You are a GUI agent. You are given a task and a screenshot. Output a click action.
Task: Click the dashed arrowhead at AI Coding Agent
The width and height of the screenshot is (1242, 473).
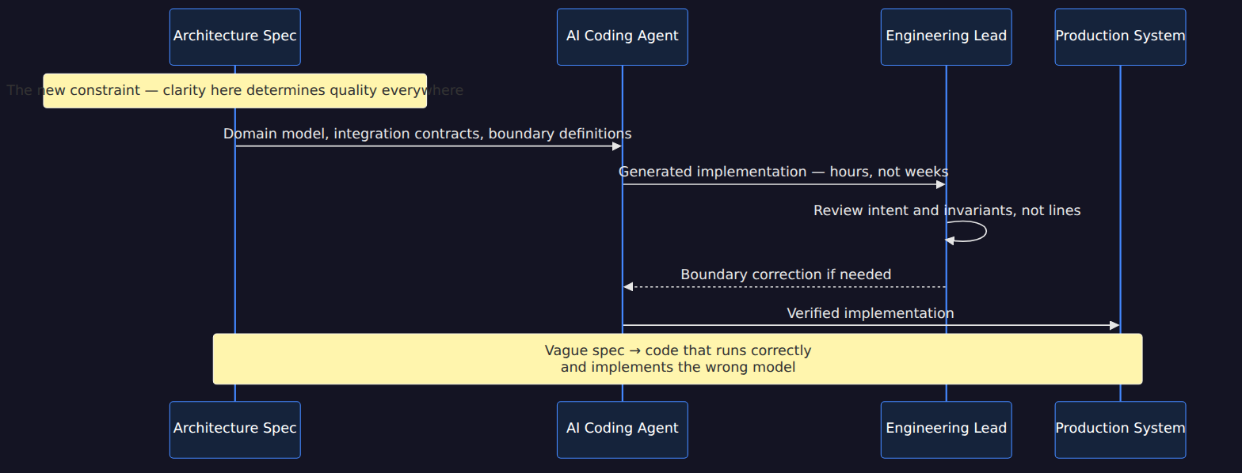[628, 286]
